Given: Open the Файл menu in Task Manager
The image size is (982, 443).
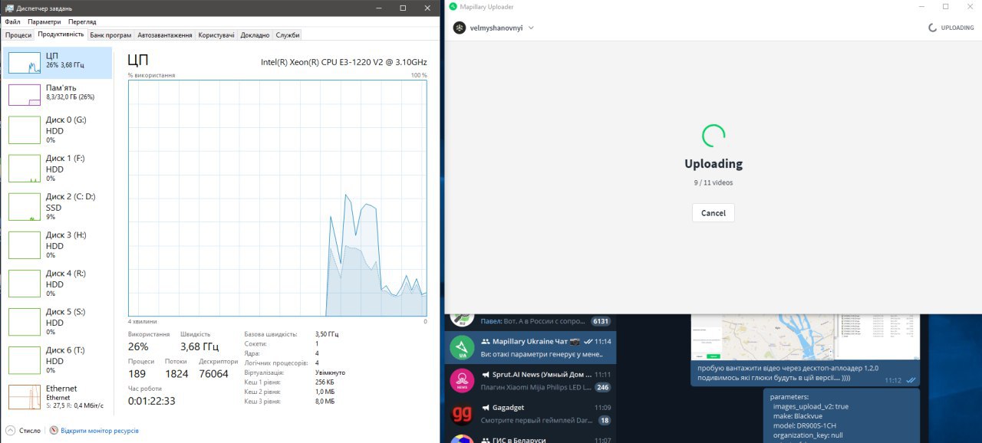Looking at the screenshot, I should coord(12,22).
